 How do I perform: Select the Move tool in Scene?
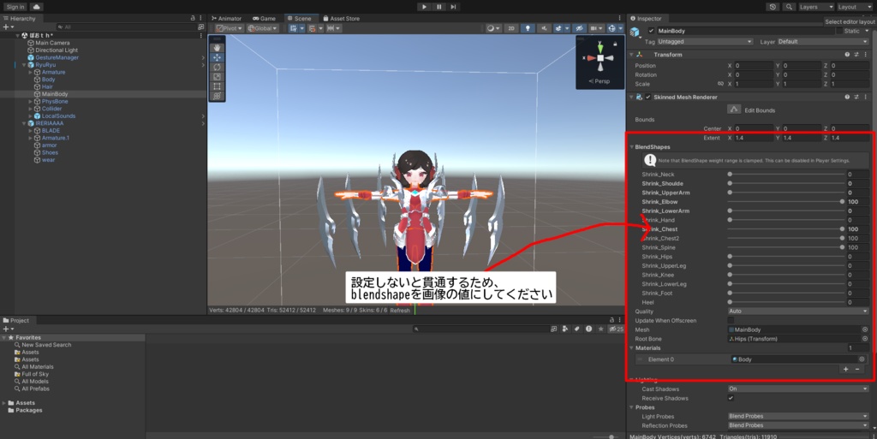click(217, 57)
